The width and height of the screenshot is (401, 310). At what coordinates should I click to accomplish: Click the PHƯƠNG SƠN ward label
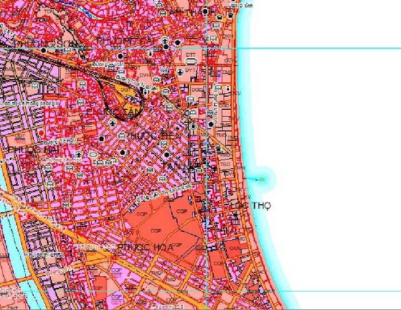click(45, 43)
